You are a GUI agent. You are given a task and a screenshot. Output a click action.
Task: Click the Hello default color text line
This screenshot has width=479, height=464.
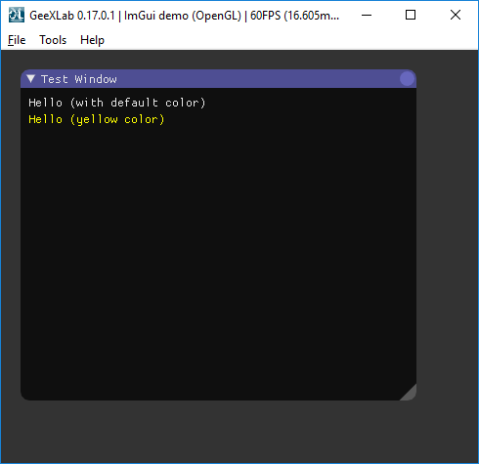point(117,103)
